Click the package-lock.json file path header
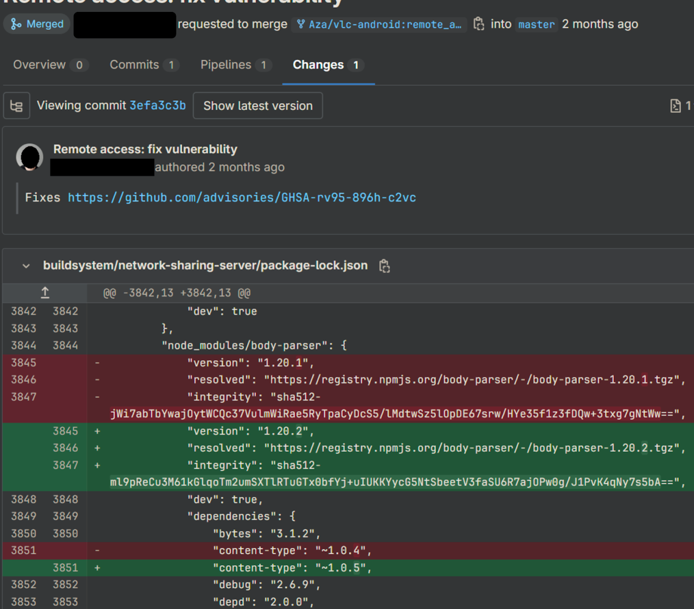Screen dimensions: 694x609 (205, 266)
